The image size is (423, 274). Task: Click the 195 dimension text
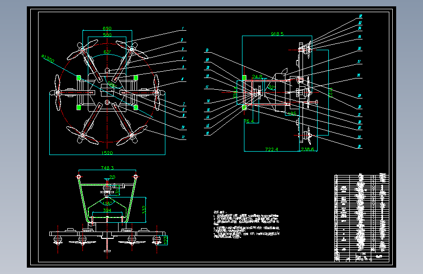click(x=292, y=113)
